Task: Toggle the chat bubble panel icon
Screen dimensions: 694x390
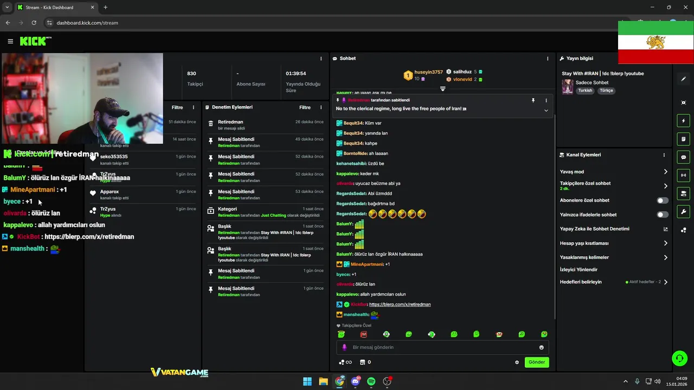Action: coord(684,157)
